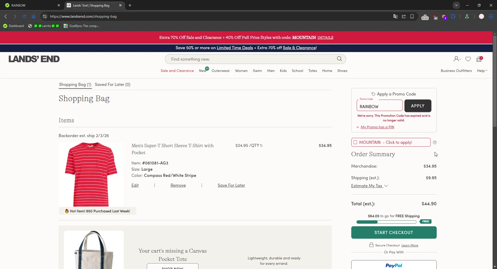
Task: Close the RAINBOW browser tab
Action: point(59,5)
